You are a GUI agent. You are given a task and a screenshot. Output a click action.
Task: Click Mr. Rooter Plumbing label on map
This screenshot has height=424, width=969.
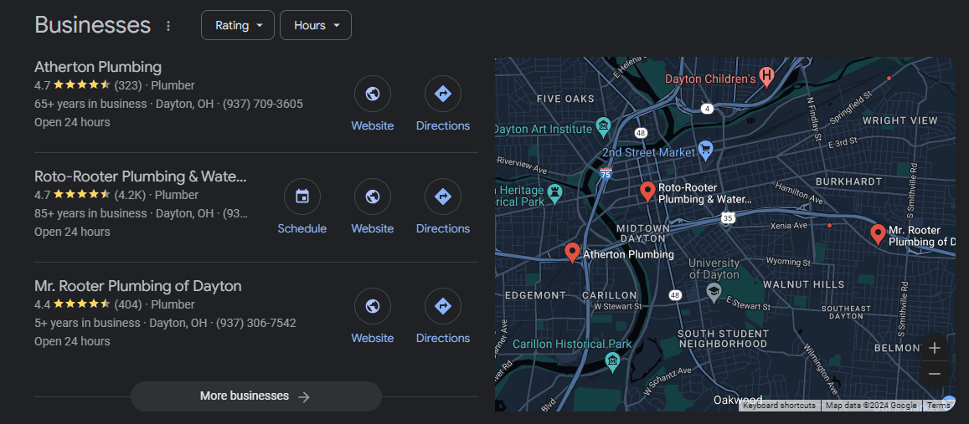921,236
